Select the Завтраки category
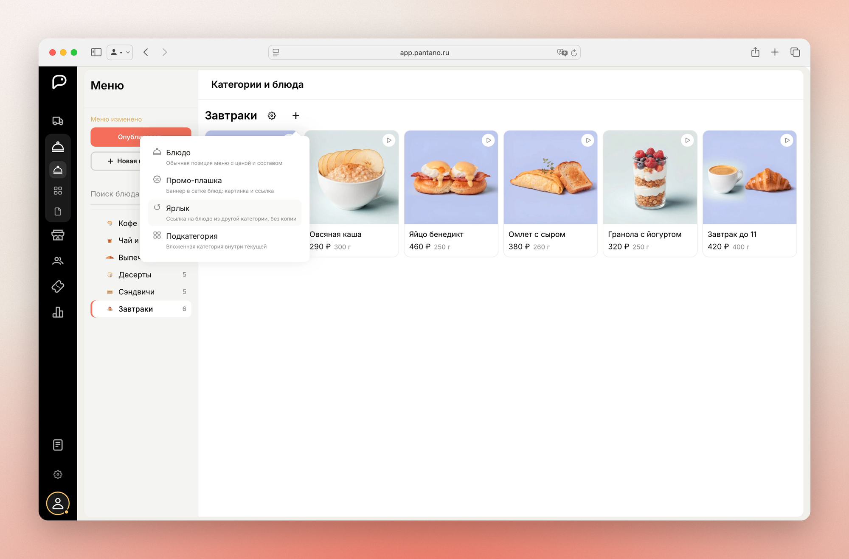The width and height of the screenshot is (849, 559). (141, 309)
